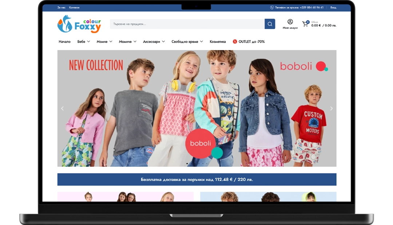This screenshot has height=225, width=393.
Task: Click the Моят акаунт label
Action: pyautogui.click(x=290, y=28)
